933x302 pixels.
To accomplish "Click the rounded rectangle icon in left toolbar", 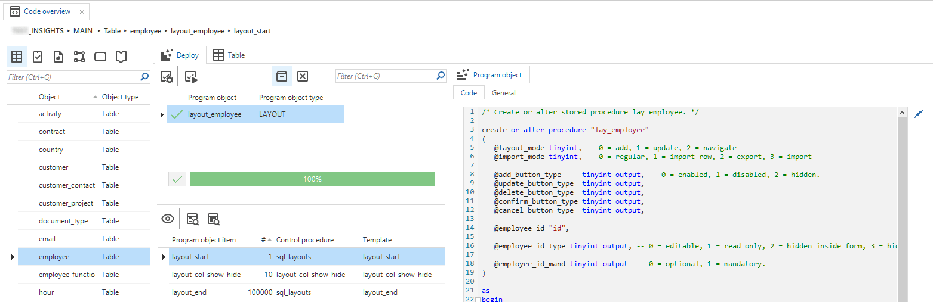I will tap(100, 57).
